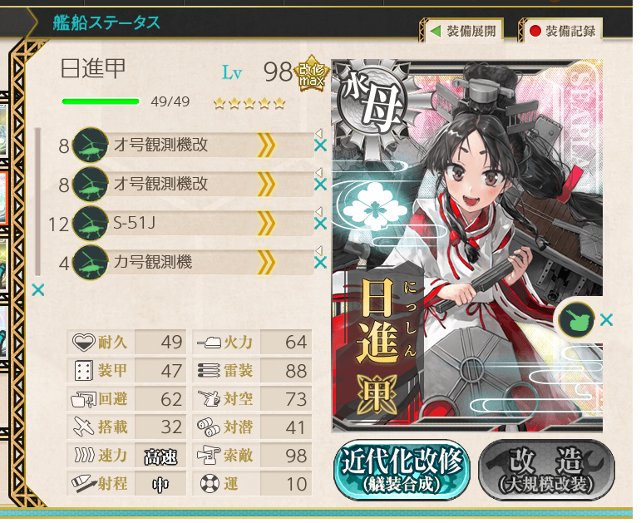Expand second オ号観測機改 slot chevron arrows
Image resolution: width=641 pixels, height=523 pixels.
pyautogui.click(x=266, y=185)
